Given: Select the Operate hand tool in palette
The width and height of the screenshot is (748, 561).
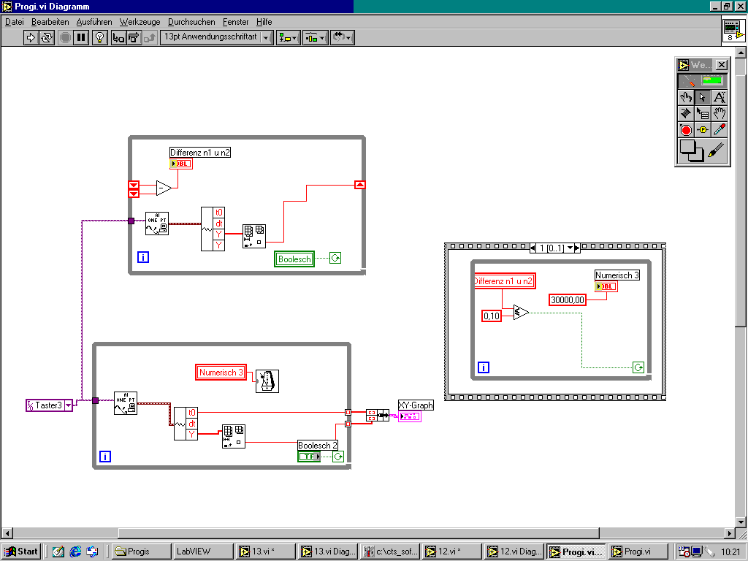Looking at the screenshot, I should tap(685, 97).
